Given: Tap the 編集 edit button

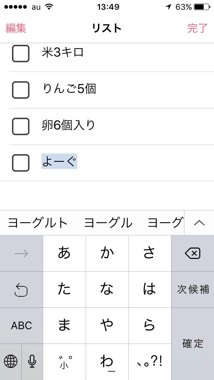Looking at the screenshot, I should coord(16,28).
